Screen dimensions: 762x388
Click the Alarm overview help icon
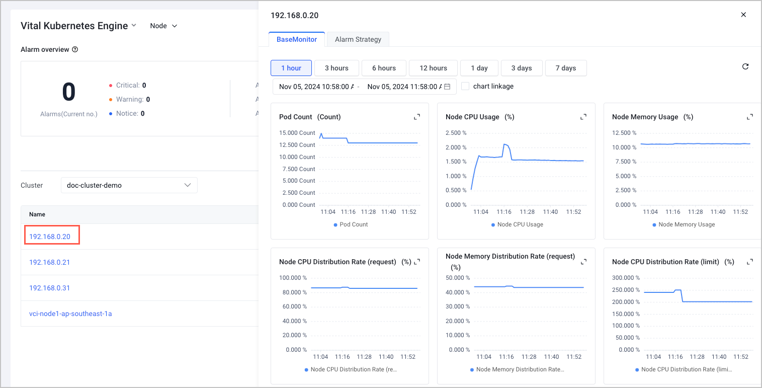pos(75,49)
